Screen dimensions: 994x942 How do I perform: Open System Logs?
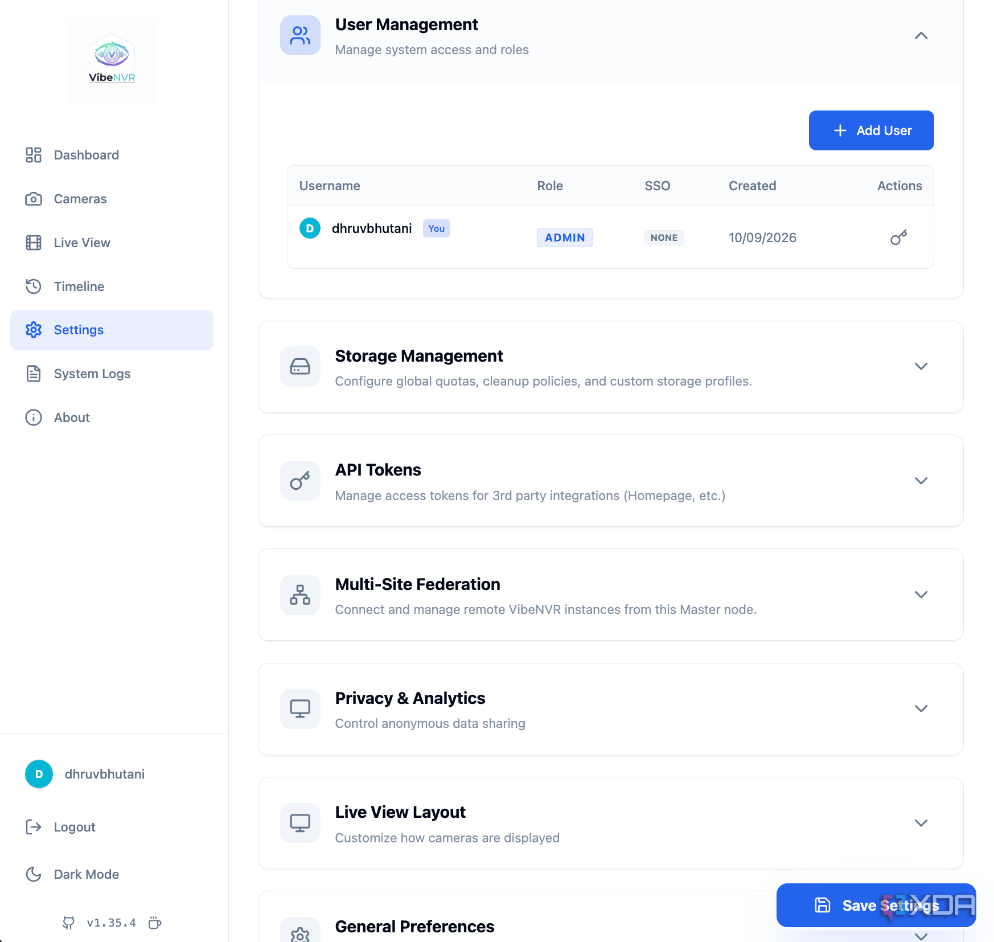(112, 374)
